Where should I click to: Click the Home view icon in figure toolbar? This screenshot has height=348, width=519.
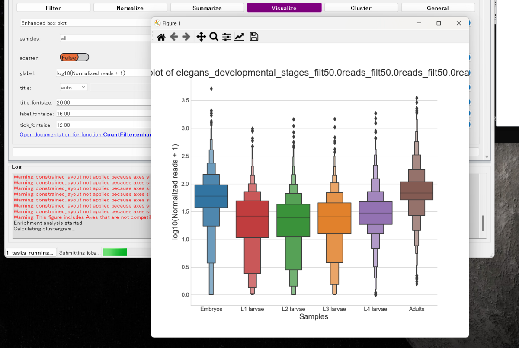160,37
